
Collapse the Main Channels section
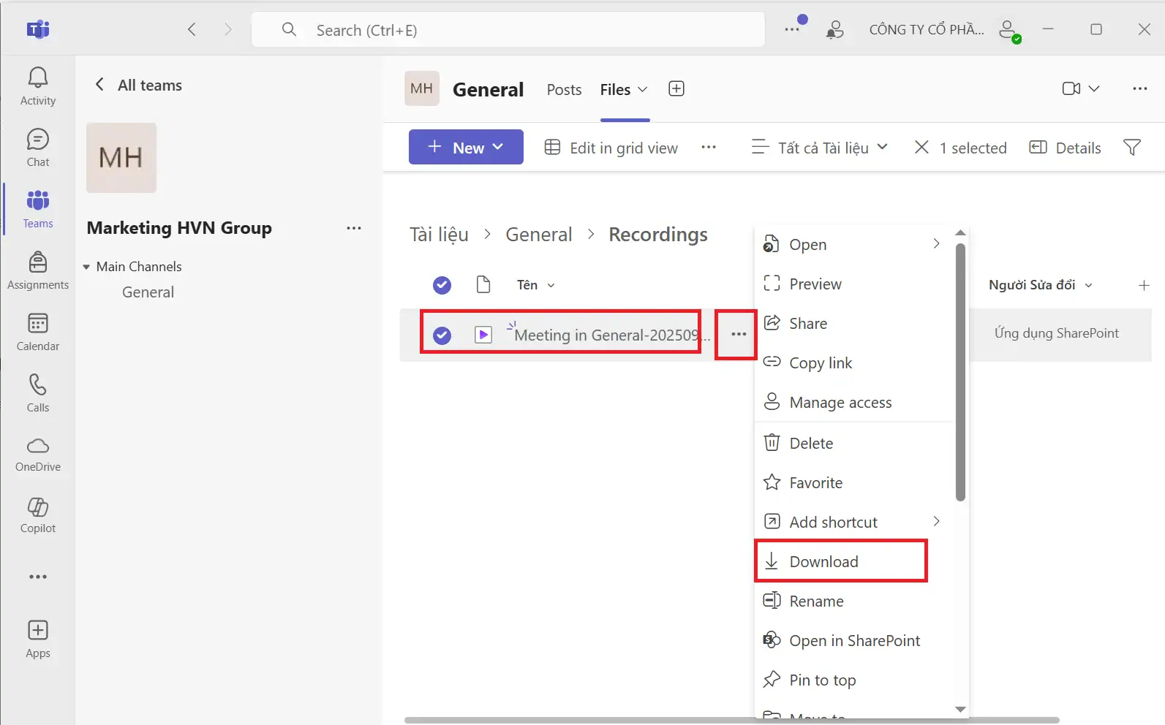tap(87, 267)
